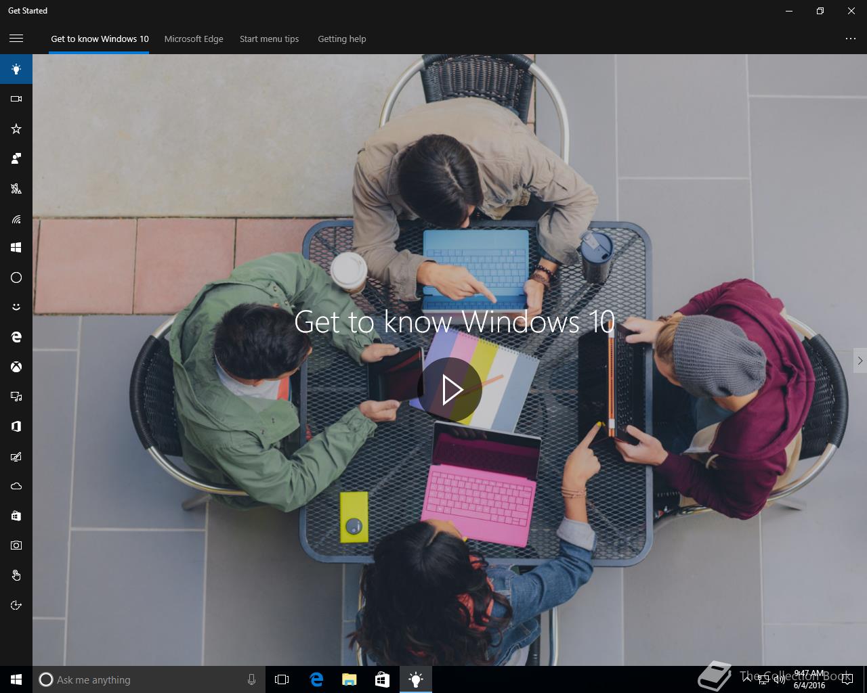This screenshot has width=867, height=693.
Task: Switch to the Getting help tab
Action: [342, 39]
